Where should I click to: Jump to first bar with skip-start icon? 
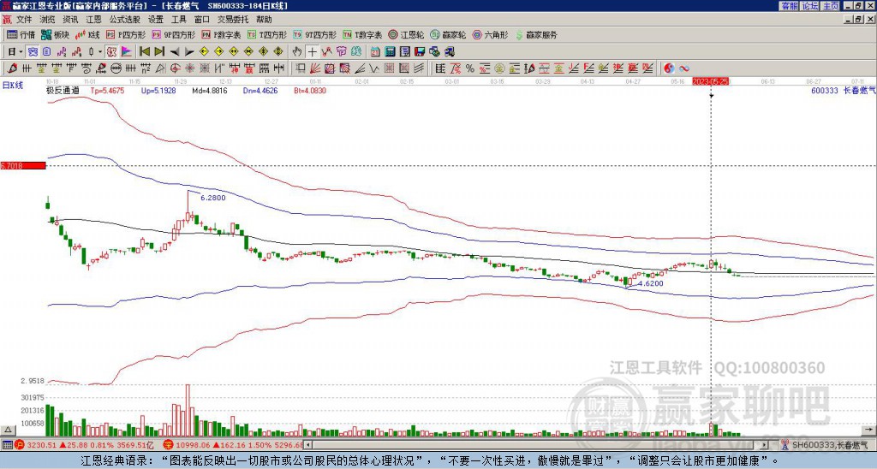[144, 51]
